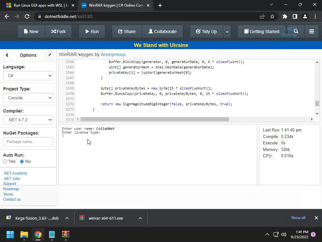This screenshot has width=322, height=242.
Task: Open Chrome three-dot menu
Action: coord(315,16)
